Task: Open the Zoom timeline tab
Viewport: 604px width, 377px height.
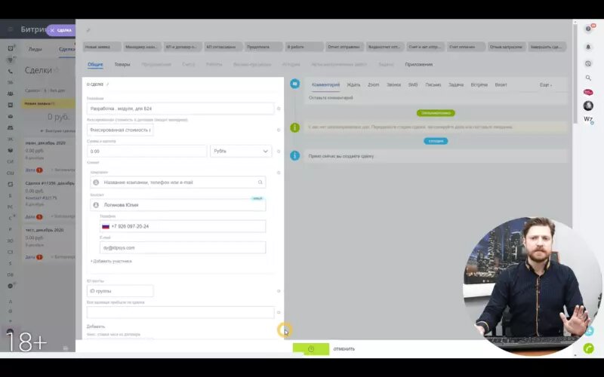Action: click(x=373, y=84)
